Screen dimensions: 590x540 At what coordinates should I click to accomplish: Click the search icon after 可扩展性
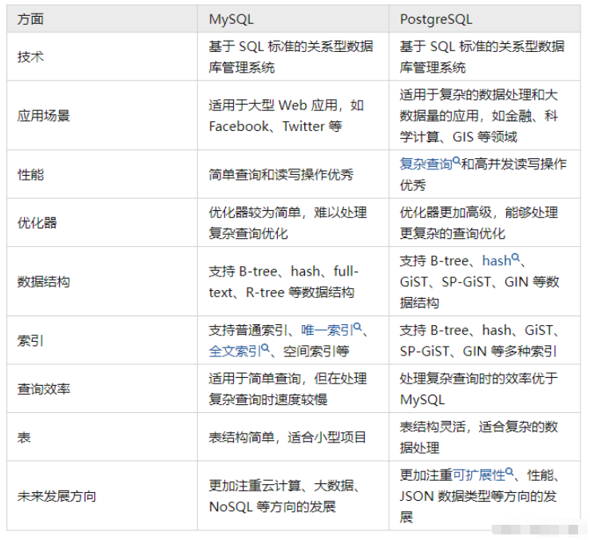(x=509, y=472)
